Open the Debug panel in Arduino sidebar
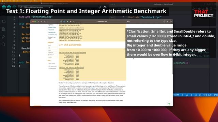Viewport: 218px width, 122px height. pos(4,37)
